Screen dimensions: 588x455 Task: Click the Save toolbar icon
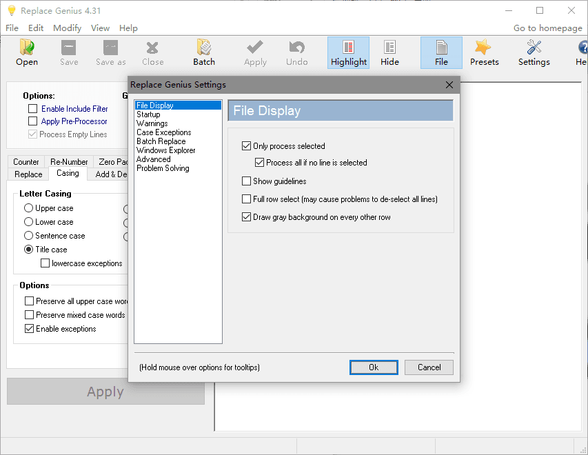pyautogui.click(x=69, y=53)
